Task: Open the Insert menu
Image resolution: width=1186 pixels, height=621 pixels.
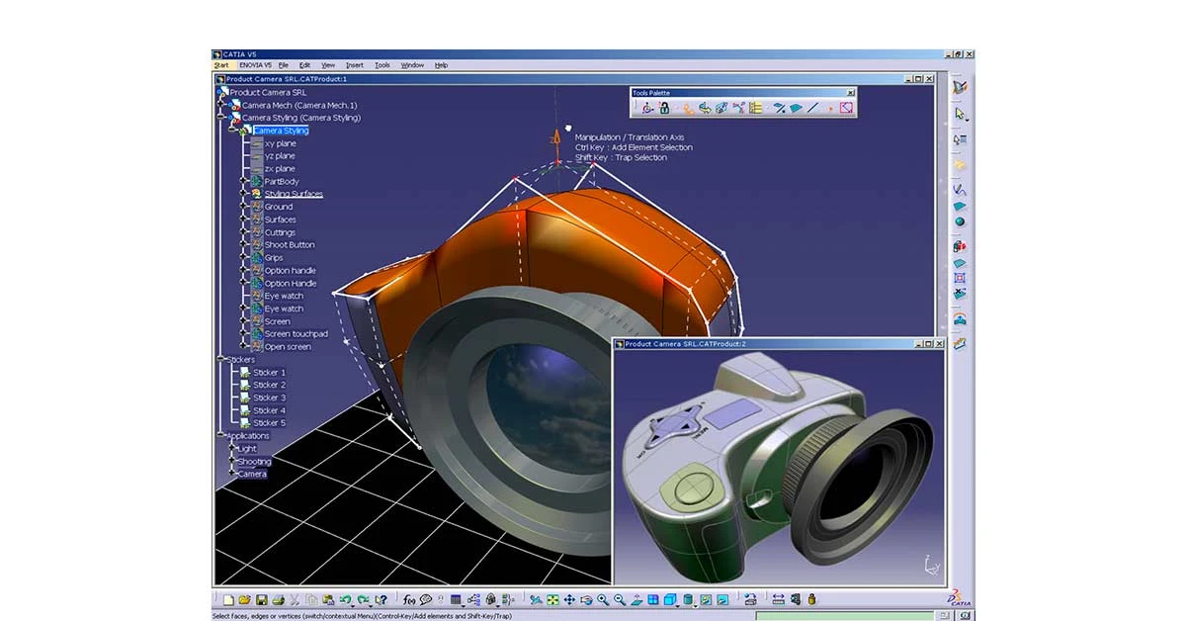Action: 356,65
